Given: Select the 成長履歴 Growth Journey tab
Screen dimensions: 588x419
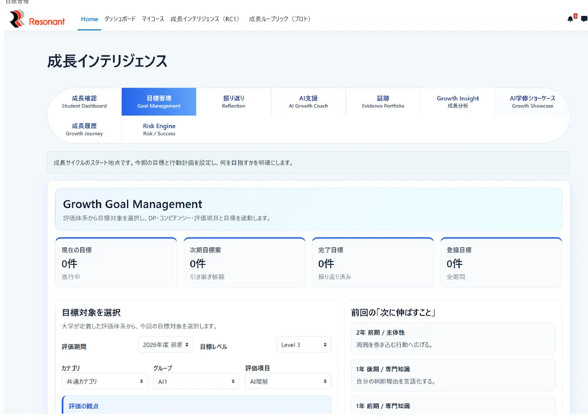Looking at the screenshot, I should (x=84, y=130).
